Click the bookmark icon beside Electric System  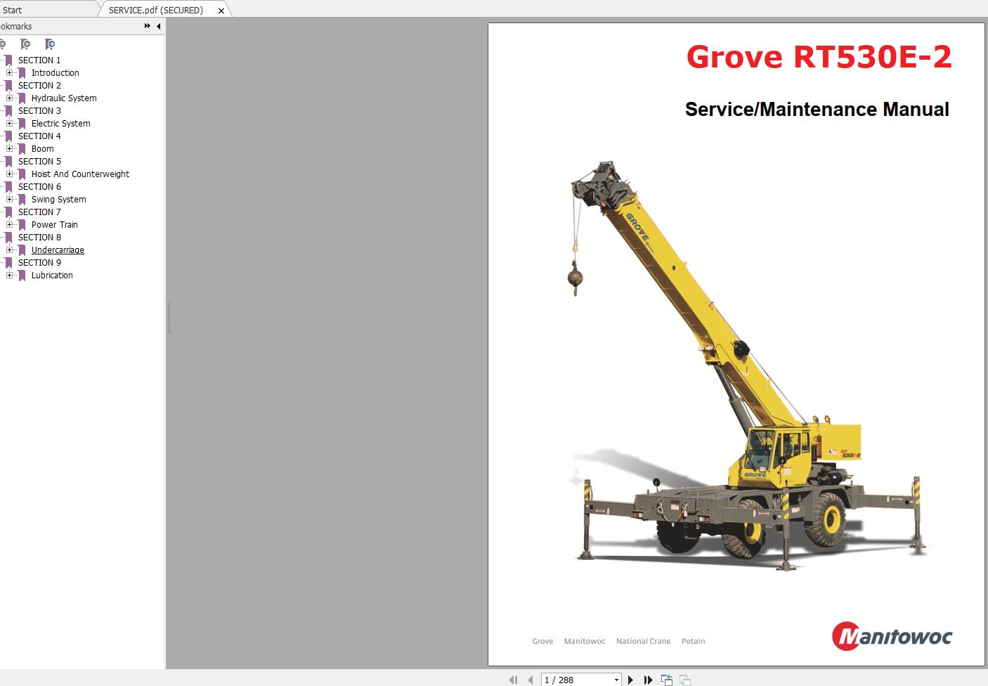(x=22, y=124)
